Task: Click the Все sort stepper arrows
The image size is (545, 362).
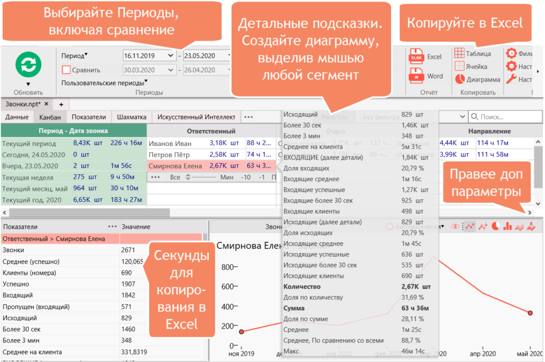Action: click(x=188, y=177)
